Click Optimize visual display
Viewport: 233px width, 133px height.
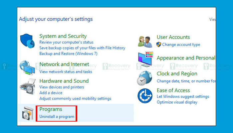[x=177, y=102]
